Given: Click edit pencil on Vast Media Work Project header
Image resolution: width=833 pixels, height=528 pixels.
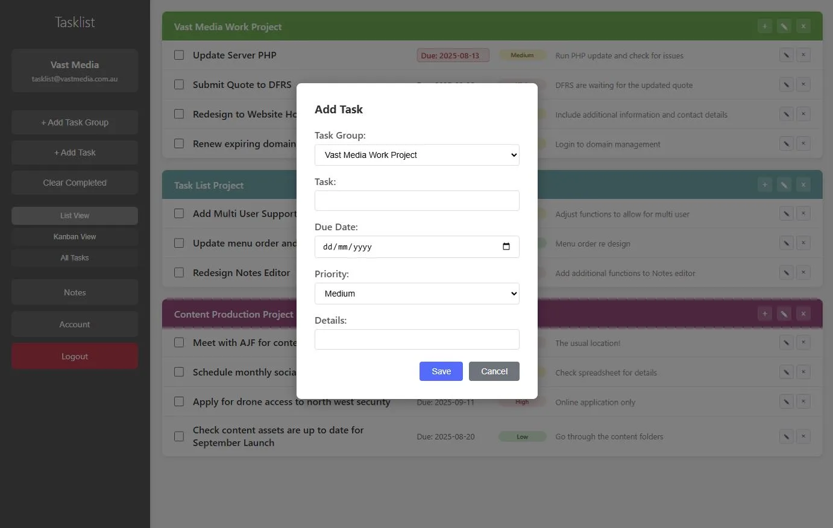Looking at the screenshot, I should coord(784,26).
